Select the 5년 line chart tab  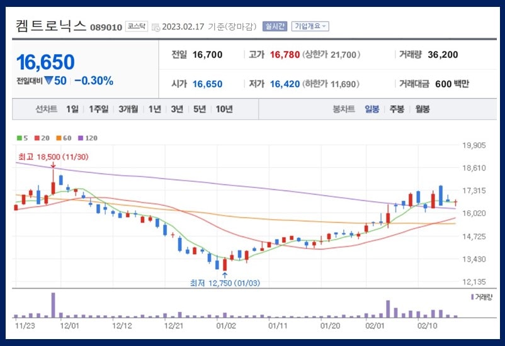(x=200, y=109)
